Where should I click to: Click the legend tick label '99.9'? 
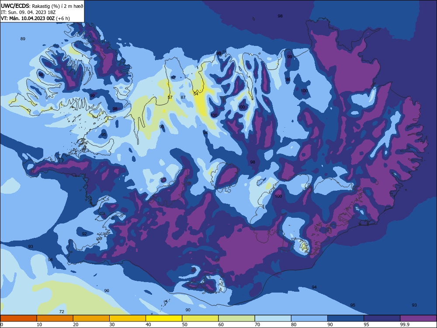click(404, 325)
